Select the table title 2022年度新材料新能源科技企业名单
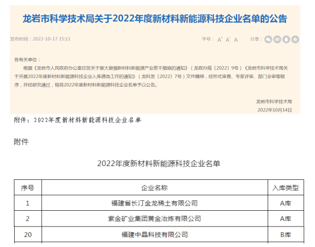The image size is (315, 247). (x=159, y=163)
